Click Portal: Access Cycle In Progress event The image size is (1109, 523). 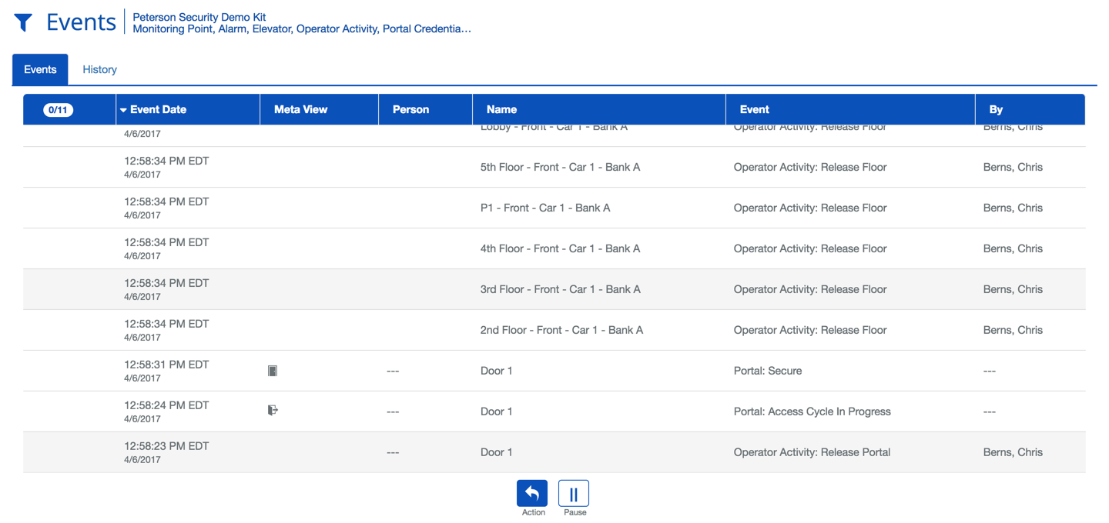tap(812, 411)
